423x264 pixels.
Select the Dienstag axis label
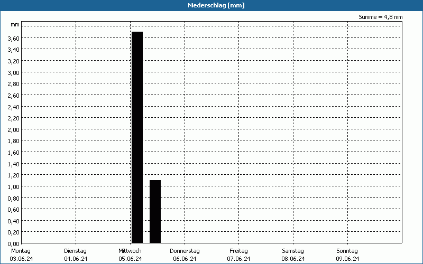pyautogui.click(x=75, y=251)
